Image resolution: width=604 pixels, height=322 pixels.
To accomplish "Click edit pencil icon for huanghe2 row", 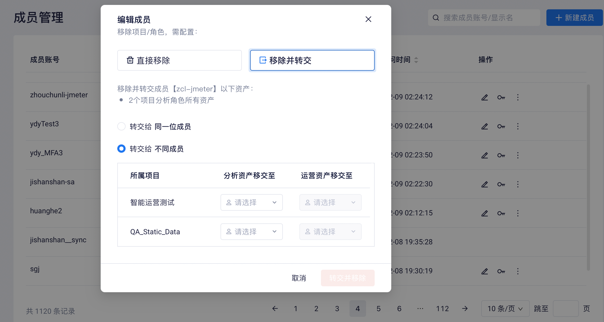I will click(485, 213).
